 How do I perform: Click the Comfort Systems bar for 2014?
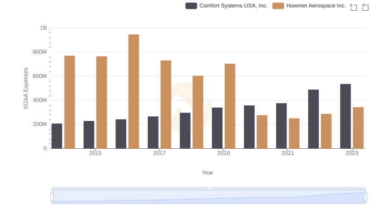click(57, 136)
